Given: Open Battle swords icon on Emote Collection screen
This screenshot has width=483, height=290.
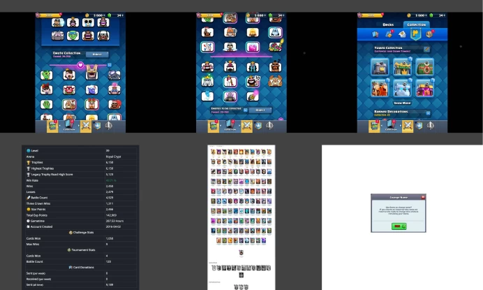Looking at the screenshot, I should [86, 126].
